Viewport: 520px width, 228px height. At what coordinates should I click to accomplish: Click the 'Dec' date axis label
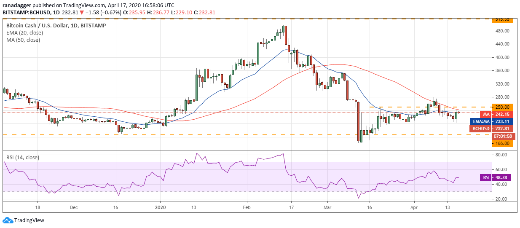click(74, 207)
